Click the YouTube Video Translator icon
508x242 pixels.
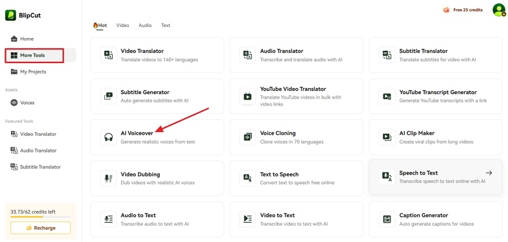[248, 96]
